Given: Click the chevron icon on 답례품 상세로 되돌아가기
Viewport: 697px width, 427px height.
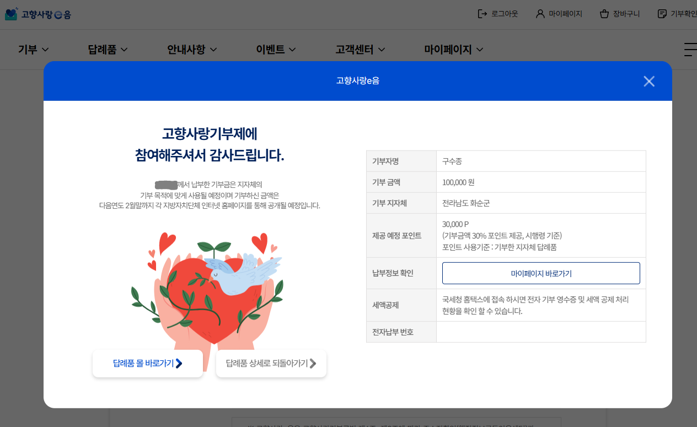Looking at the screenshot, I should point(313,364).
